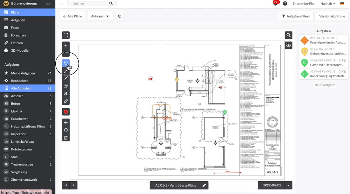Filter by Landschaftsbau category
The height and width of the screenshot is (194, 350).
(28, 141)
